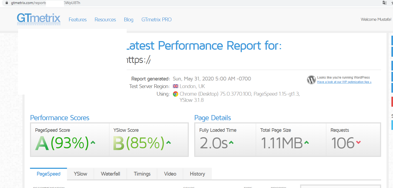Image resolution: width=393 pixels, height=188 pixels.
Task: Click the WordPress logo icon
Action: [311, 80]
